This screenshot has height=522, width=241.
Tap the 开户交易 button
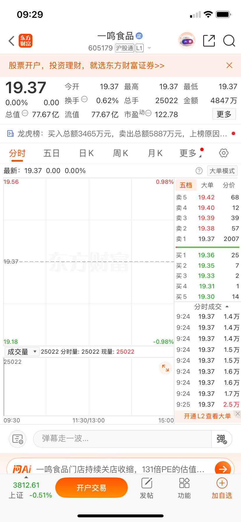click(91, 488)
